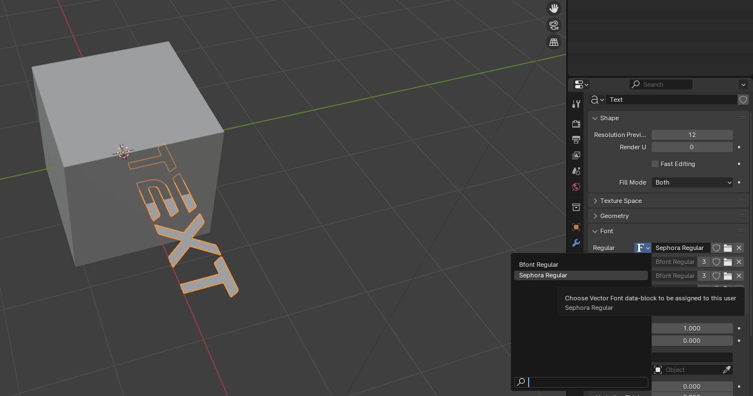Expand the Texture Space panel

point(669,201)
